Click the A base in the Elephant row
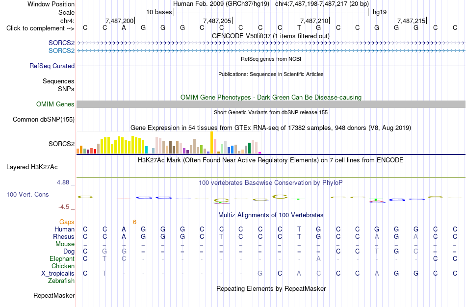Image resolution: width=466 pixels, height=307 pixels. tap(318, 258)
